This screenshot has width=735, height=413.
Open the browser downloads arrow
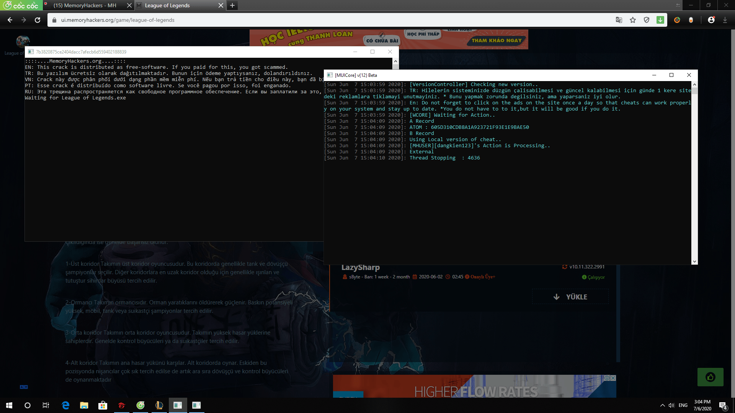pos(725,20)
